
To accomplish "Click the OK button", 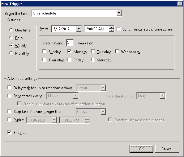I will [x=141, y=149].
